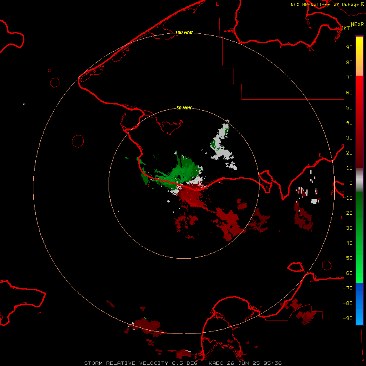Click the 20 value on the velocity scale
The height and width of the screenshot is (366, 366).
tap(349, 152)
